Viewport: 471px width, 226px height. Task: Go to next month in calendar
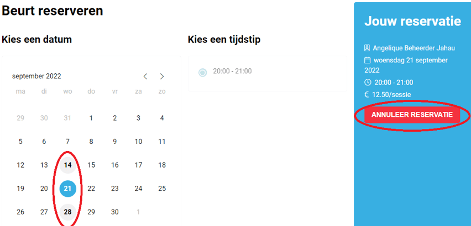162,76
